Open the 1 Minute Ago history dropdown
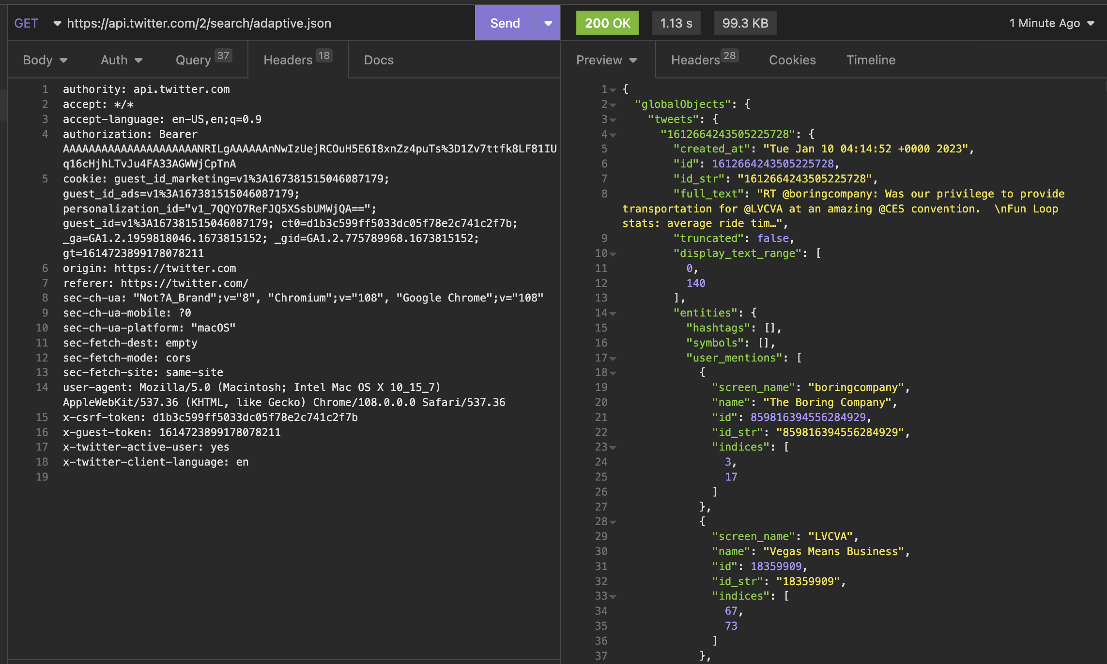 [x=1051, y=23]
